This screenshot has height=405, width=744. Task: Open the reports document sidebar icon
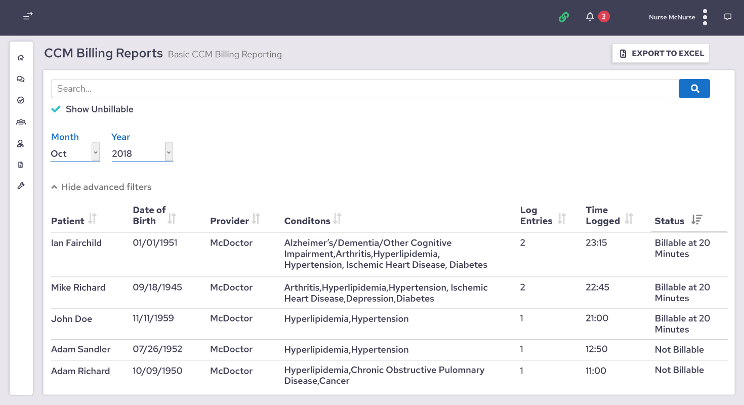tap(21, 165)
